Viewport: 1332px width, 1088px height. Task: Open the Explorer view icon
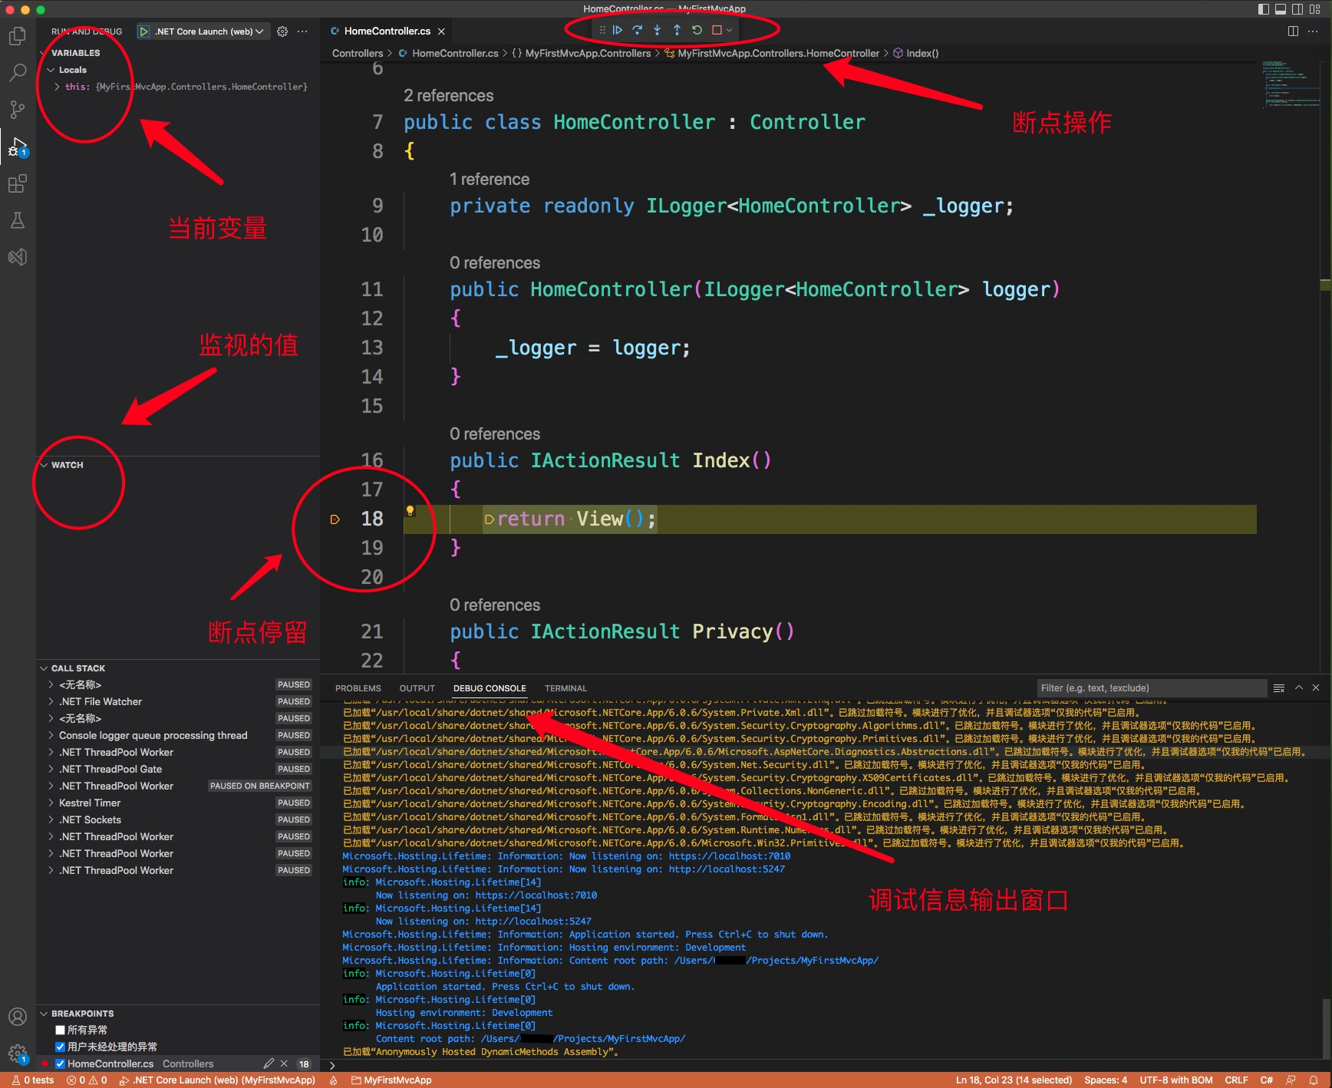pyautogui.click(x=17, y=35)
